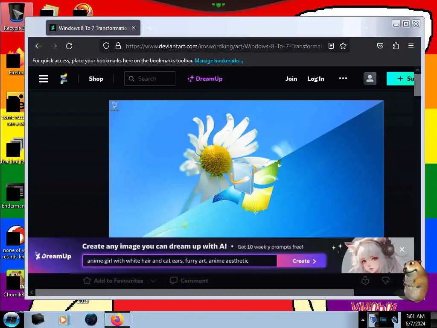Click the Windows 8 to 7 artwork image
The width and height of the screenshot is (437, 328).
click(247, 169)
